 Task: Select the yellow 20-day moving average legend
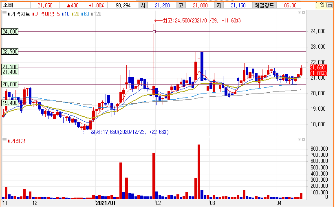tap(76, 14)
